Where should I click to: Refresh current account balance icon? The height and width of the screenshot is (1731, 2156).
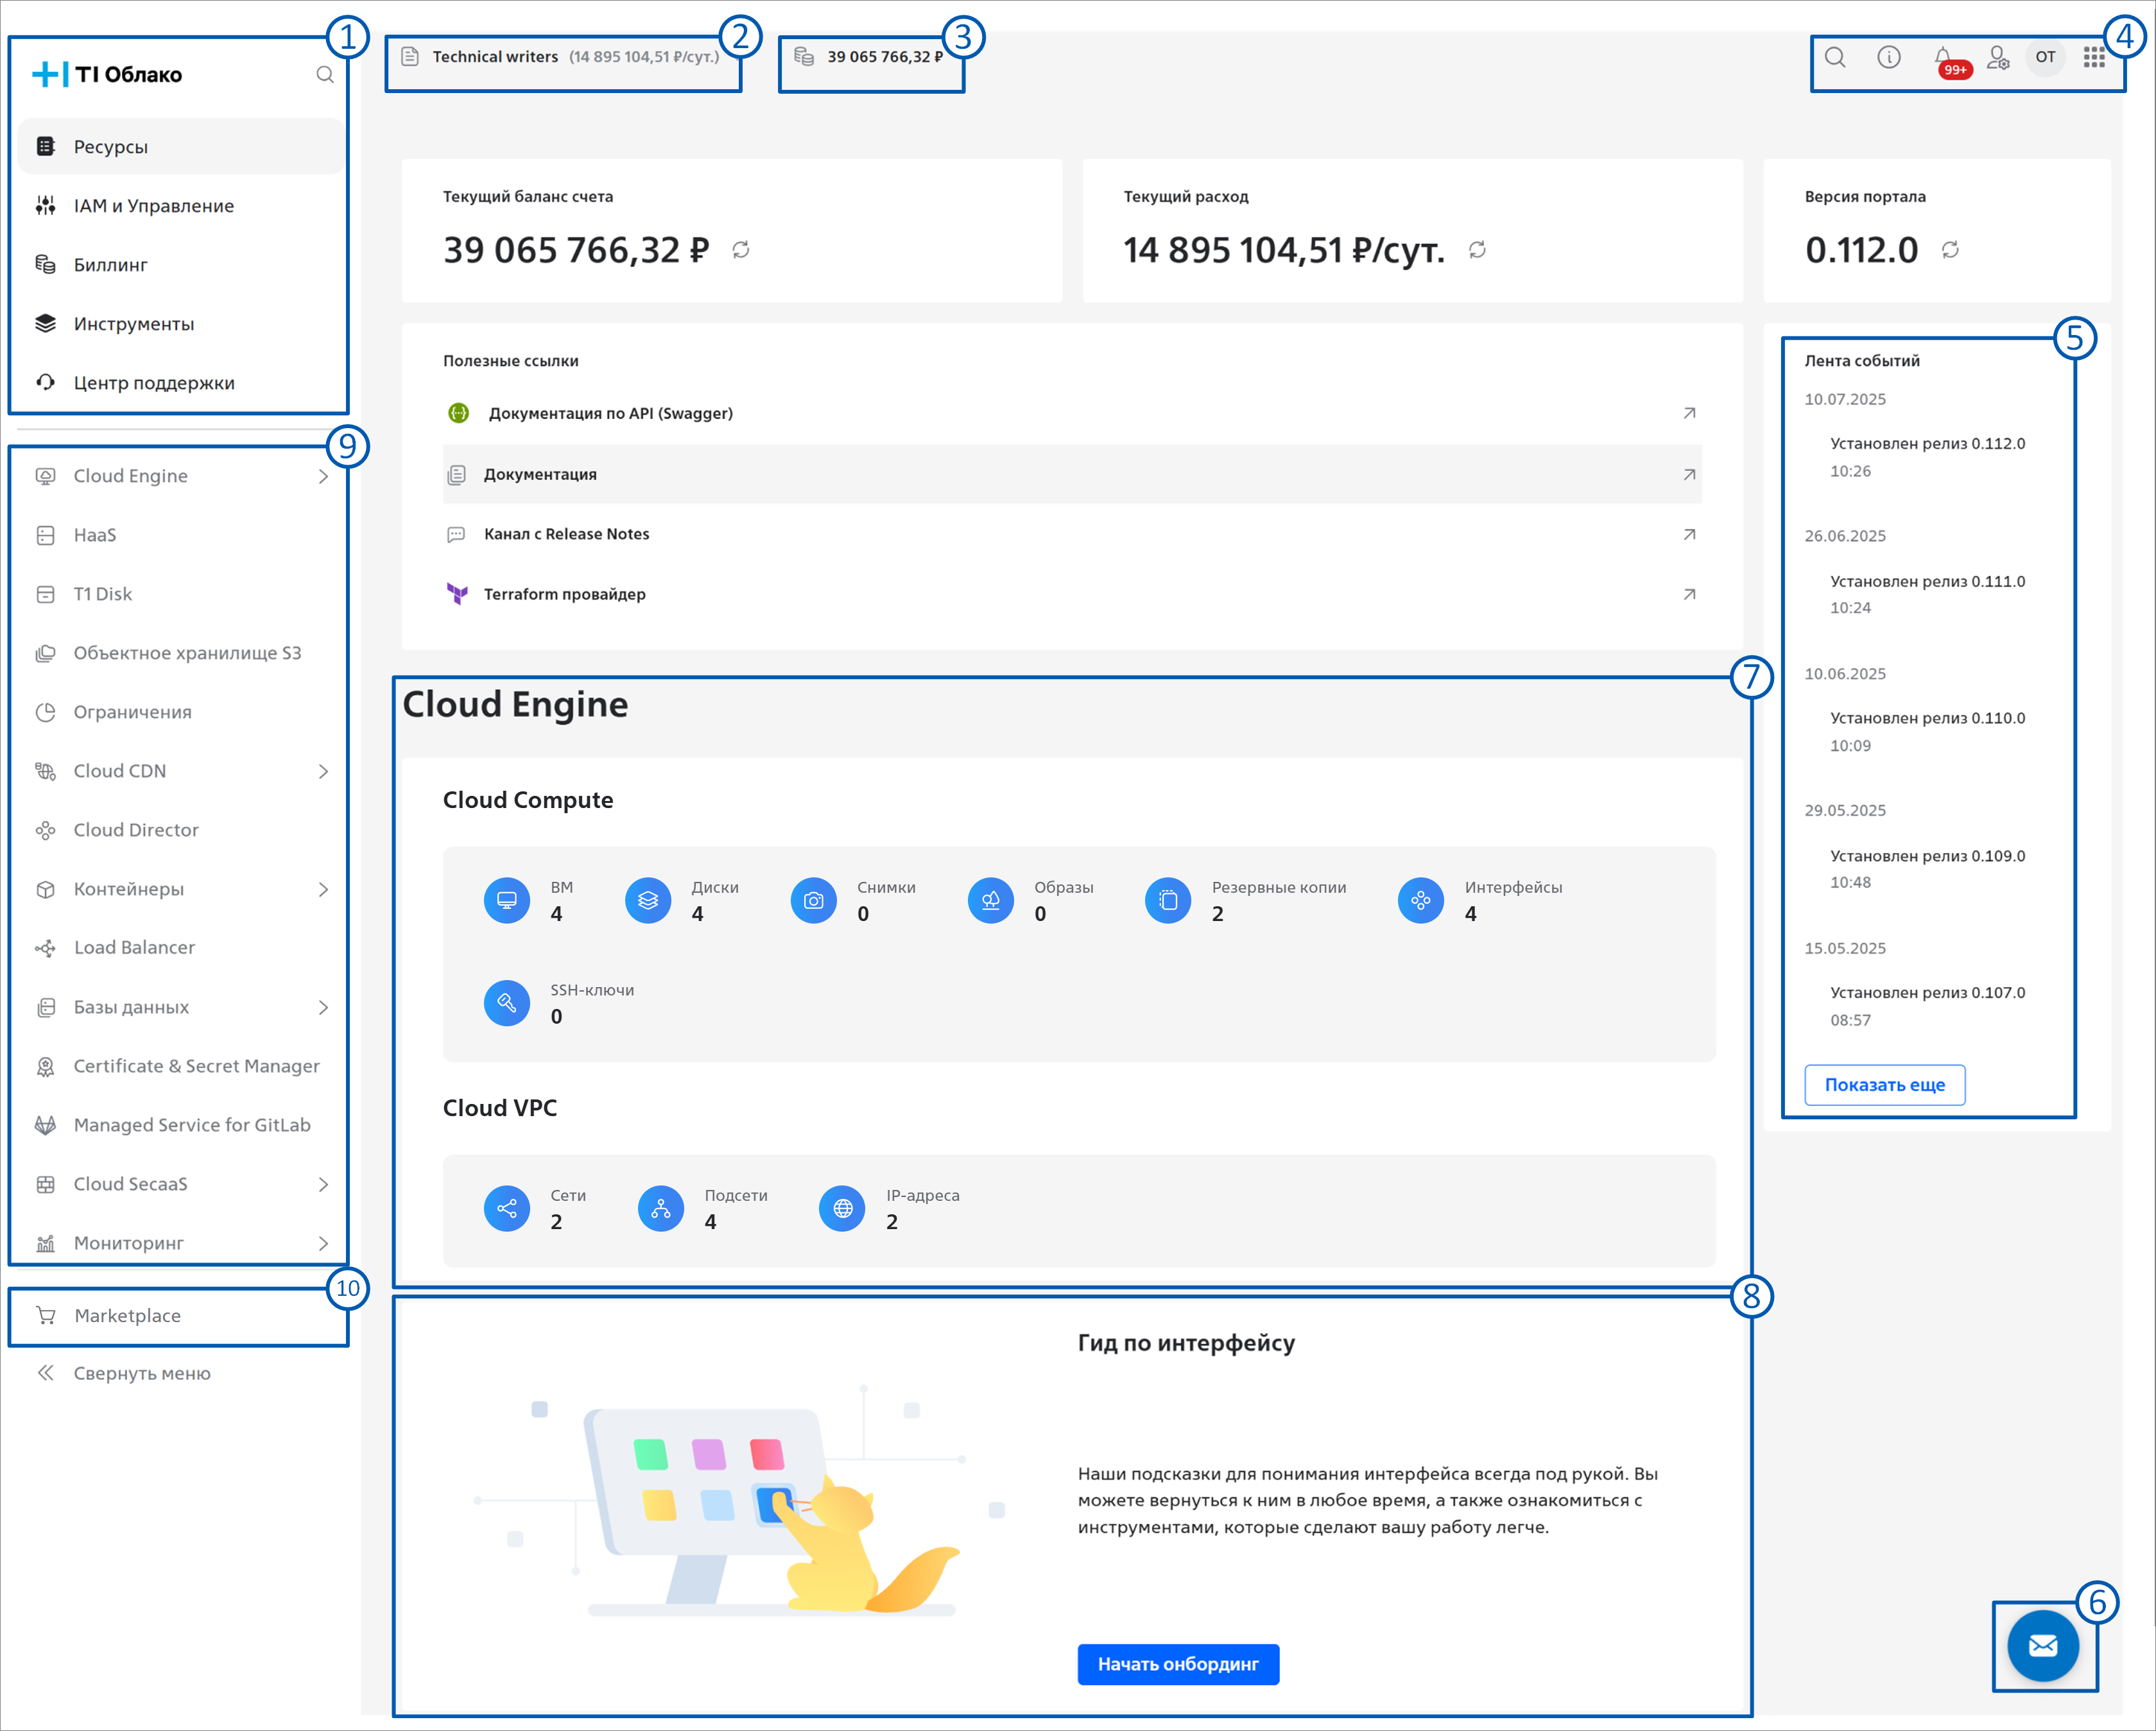[740, 250]
